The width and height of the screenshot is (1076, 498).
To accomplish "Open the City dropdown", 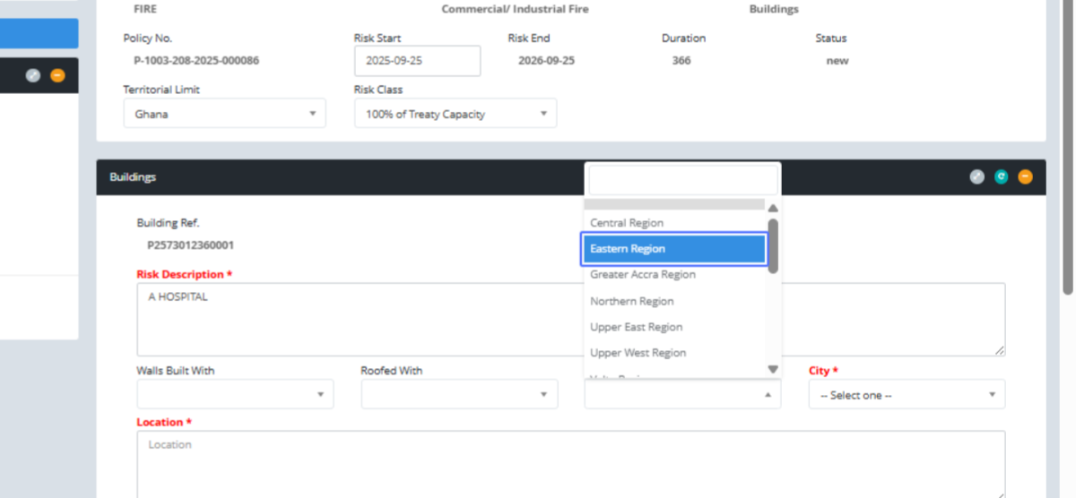I will pos(907,394).
